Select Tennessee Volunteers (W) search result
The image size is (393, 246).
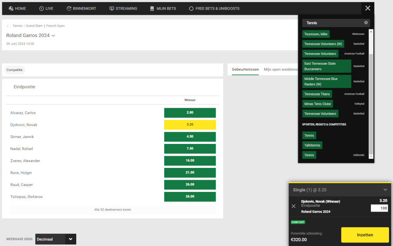(x=323, y=44)
